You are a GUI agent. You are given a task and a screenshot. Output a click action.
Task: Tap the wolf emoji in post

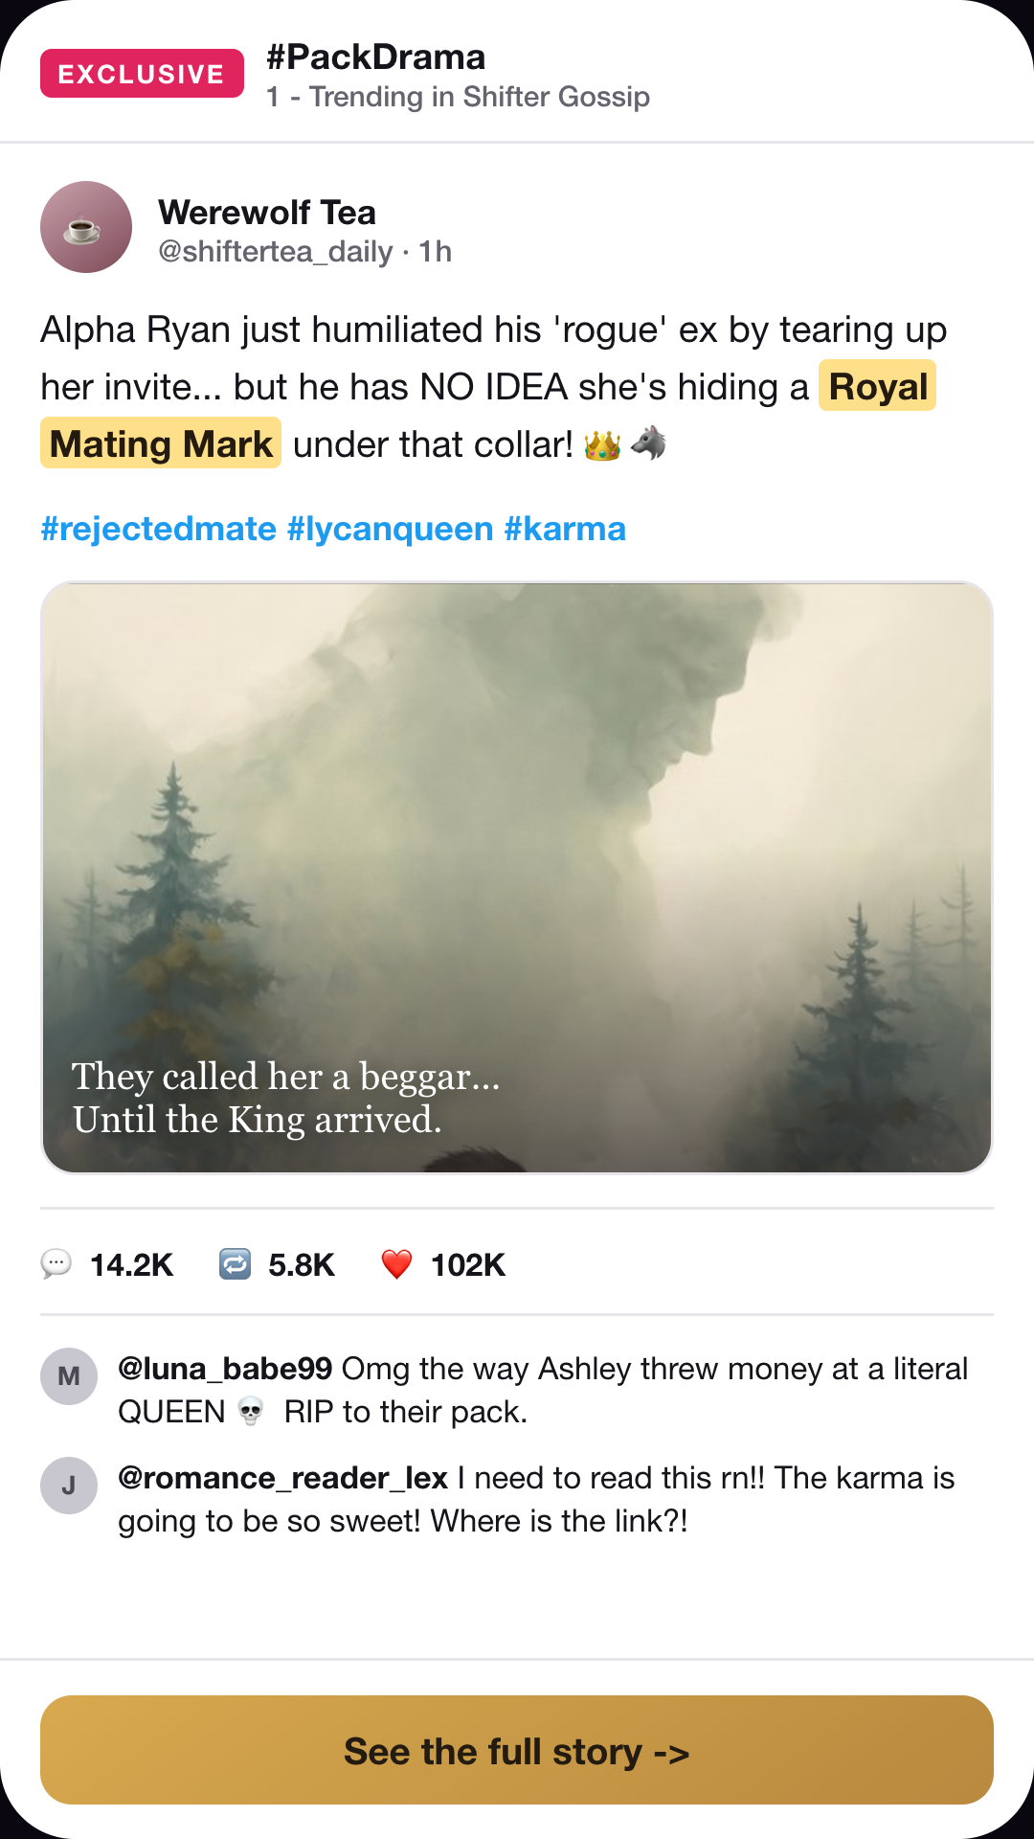[648, 443]
